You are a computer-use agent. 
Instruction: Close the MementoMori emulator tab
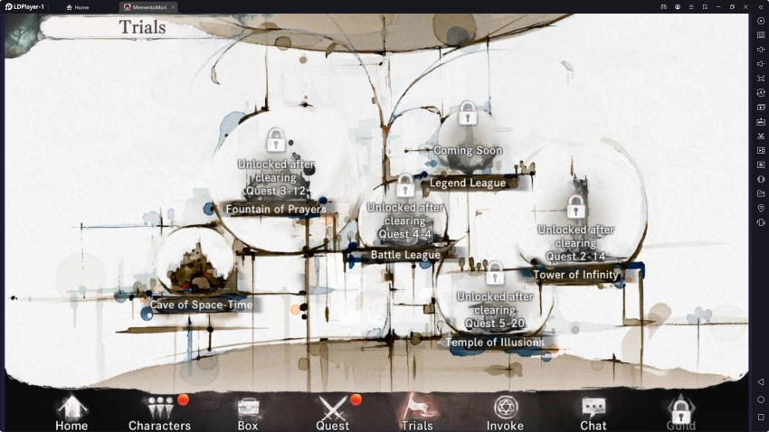173,6
